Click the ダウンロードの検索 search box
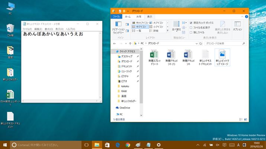Viewport: 266px width, 149px height. (x=219, y=43)
